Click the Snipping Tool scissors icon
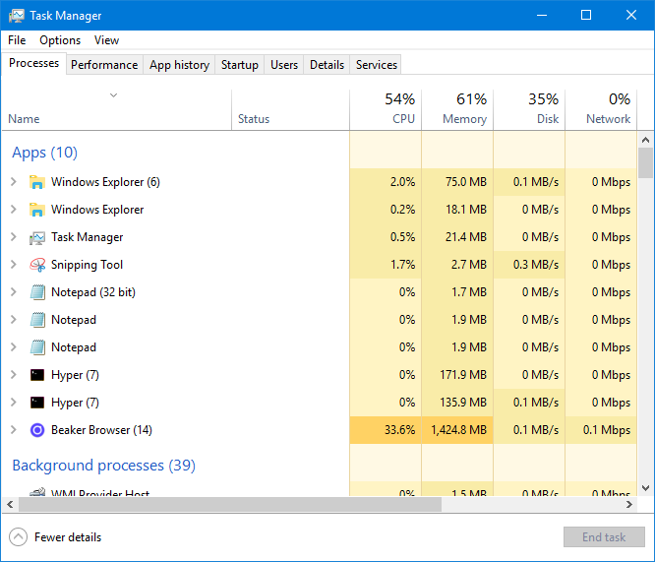Image resolution: width=655 pixels, height=562 pixels. [x=37, y=265]
